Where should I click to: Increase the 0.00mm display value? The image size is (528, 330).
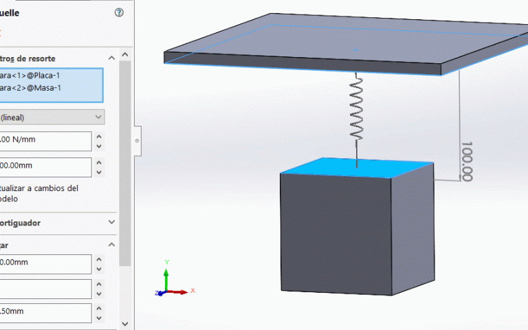(99, 259)
